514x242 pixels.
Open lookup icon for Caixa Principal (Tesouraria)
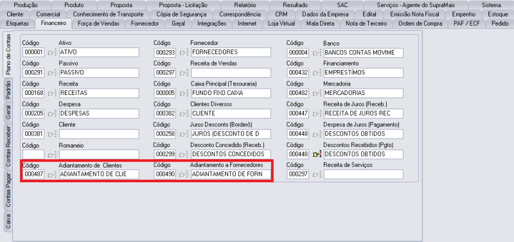[x=184, y=93]
